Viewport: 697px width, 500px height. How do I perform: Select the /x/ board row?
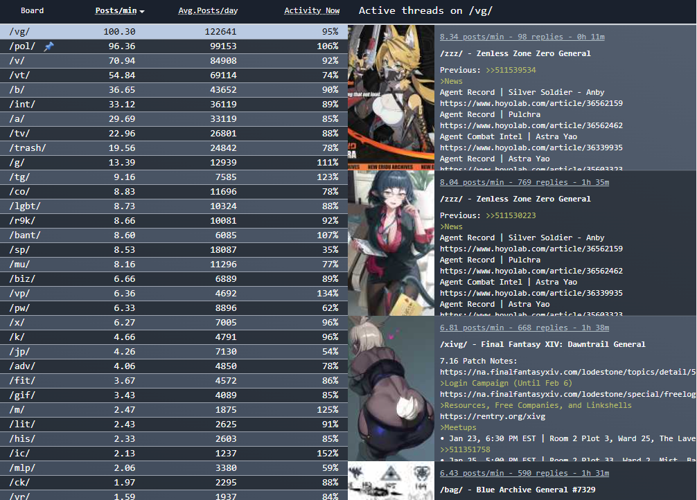coord(174,322)
